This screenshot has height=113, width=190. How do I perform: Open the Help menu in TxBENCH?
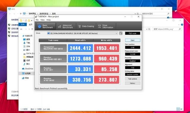[48, 20]
